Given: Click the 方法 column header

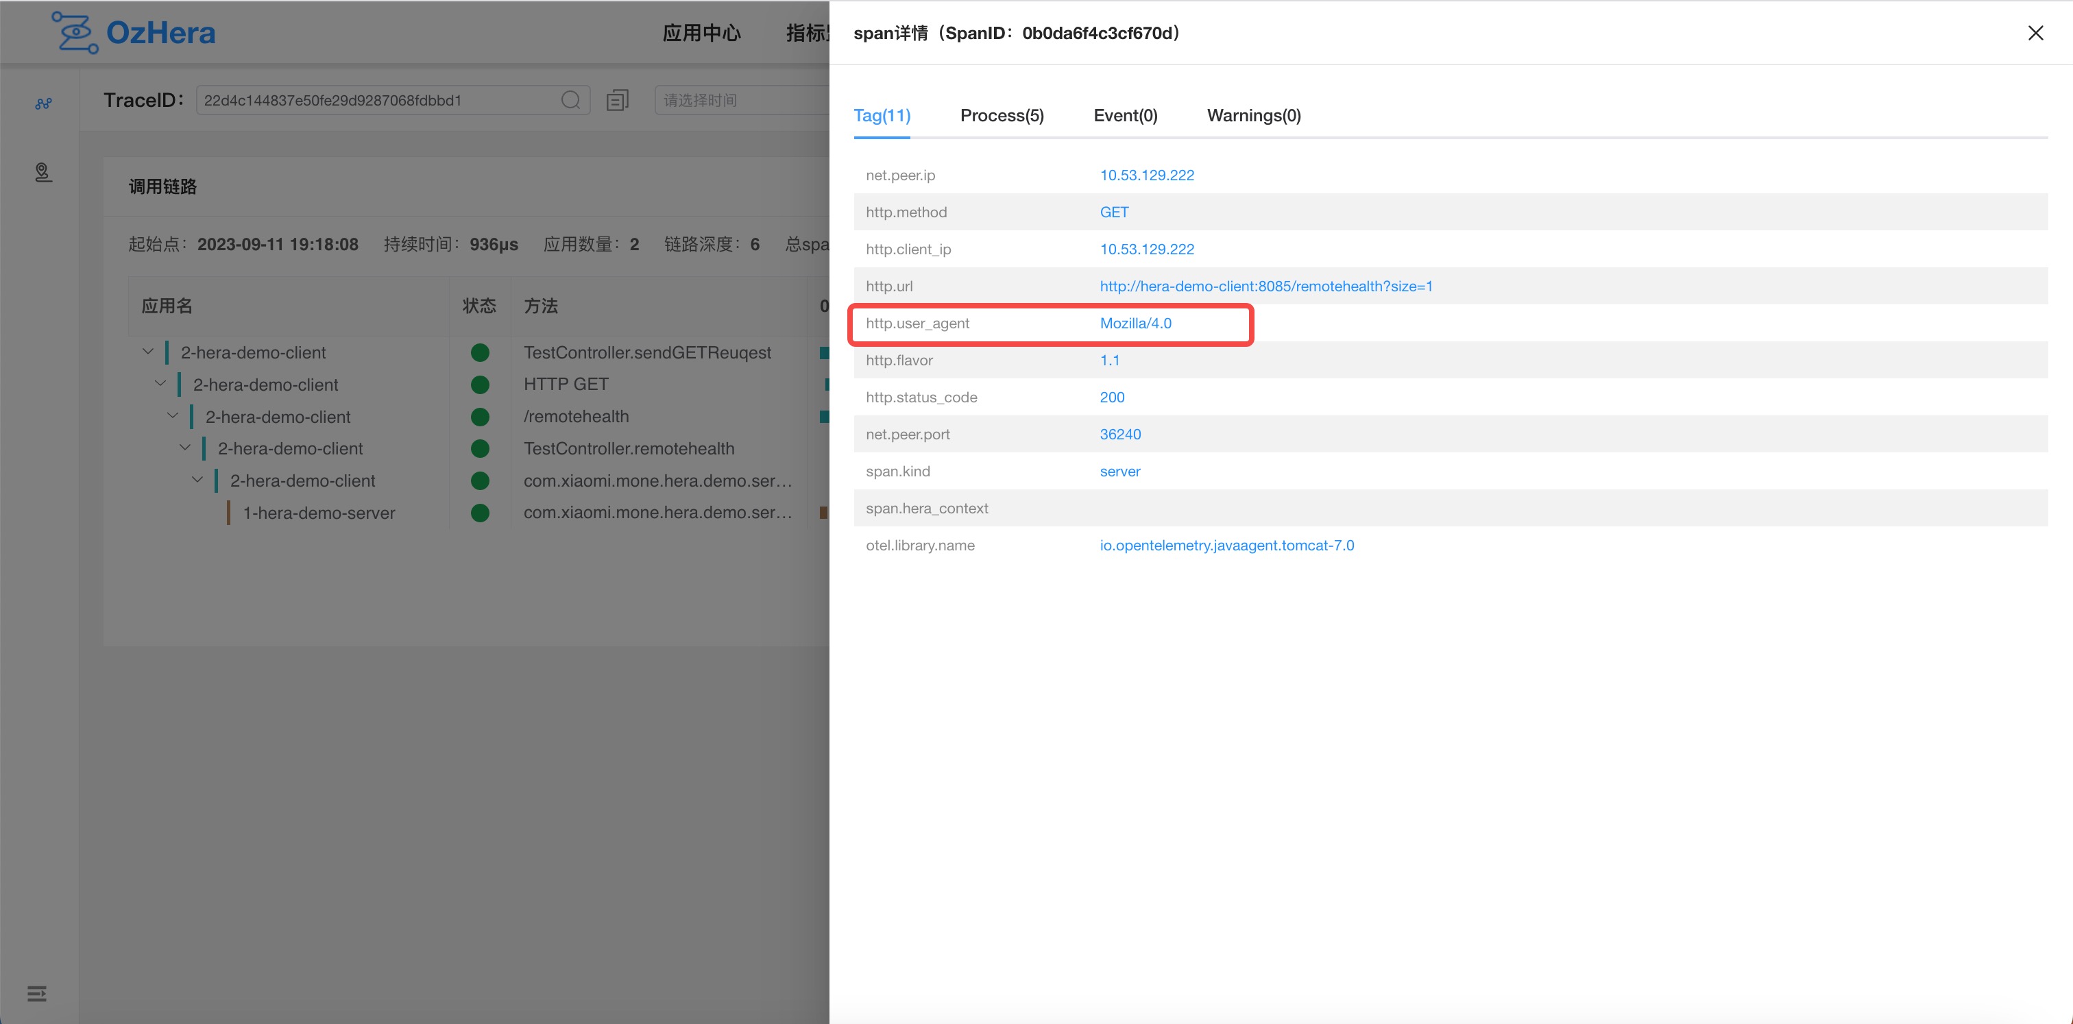Looking at the screenshot, I should 541,306.
